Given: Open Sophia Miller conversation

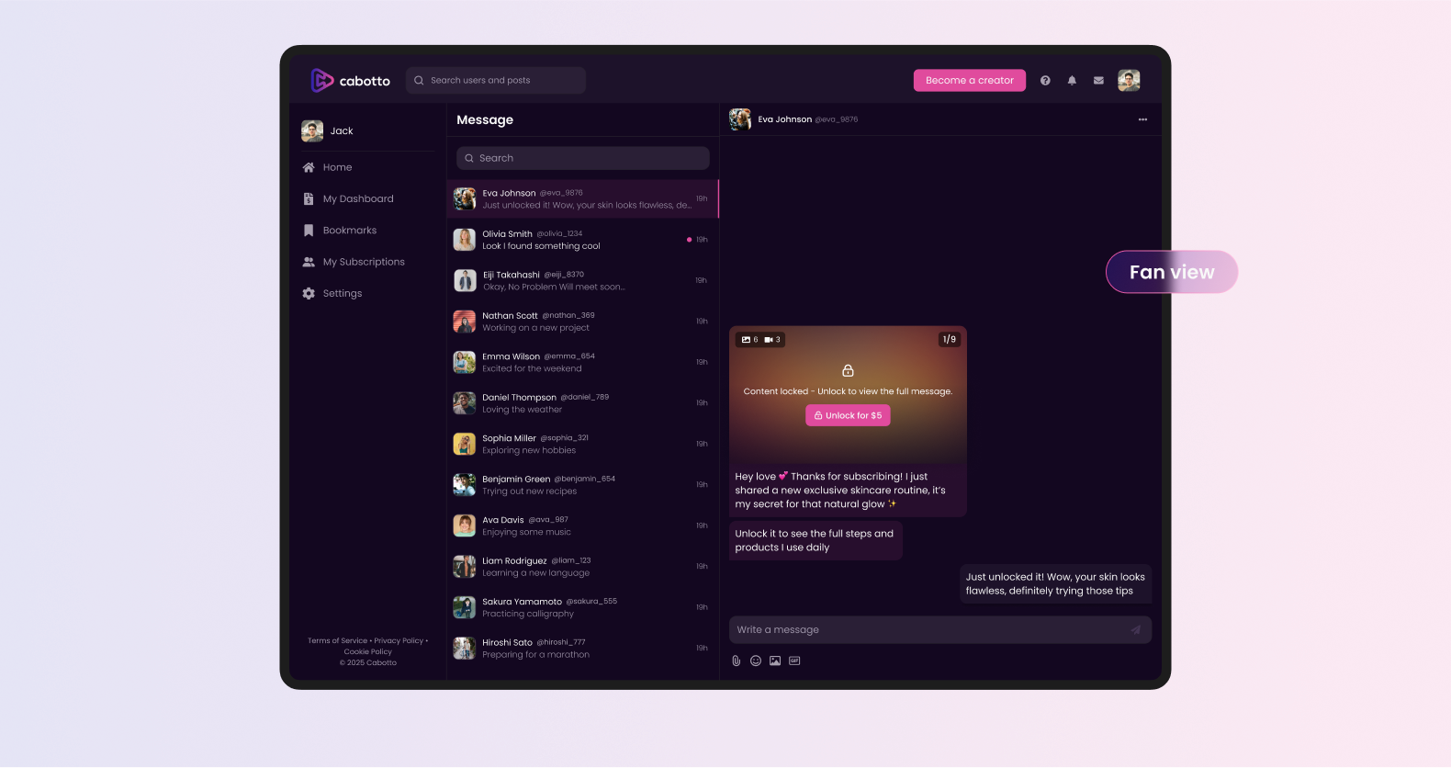Looking at the screenshot, I should [582, 445].
